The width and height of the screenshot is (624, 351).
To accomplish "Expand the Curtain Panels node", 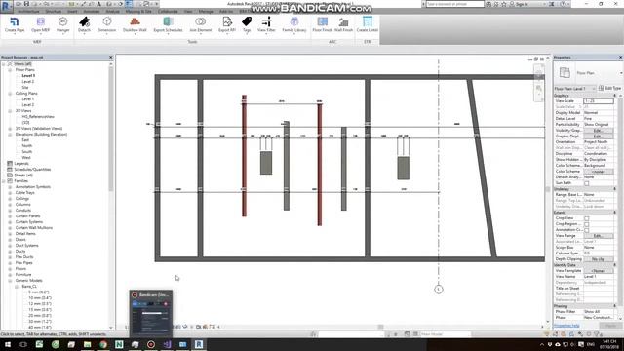I will pos(10,216).
